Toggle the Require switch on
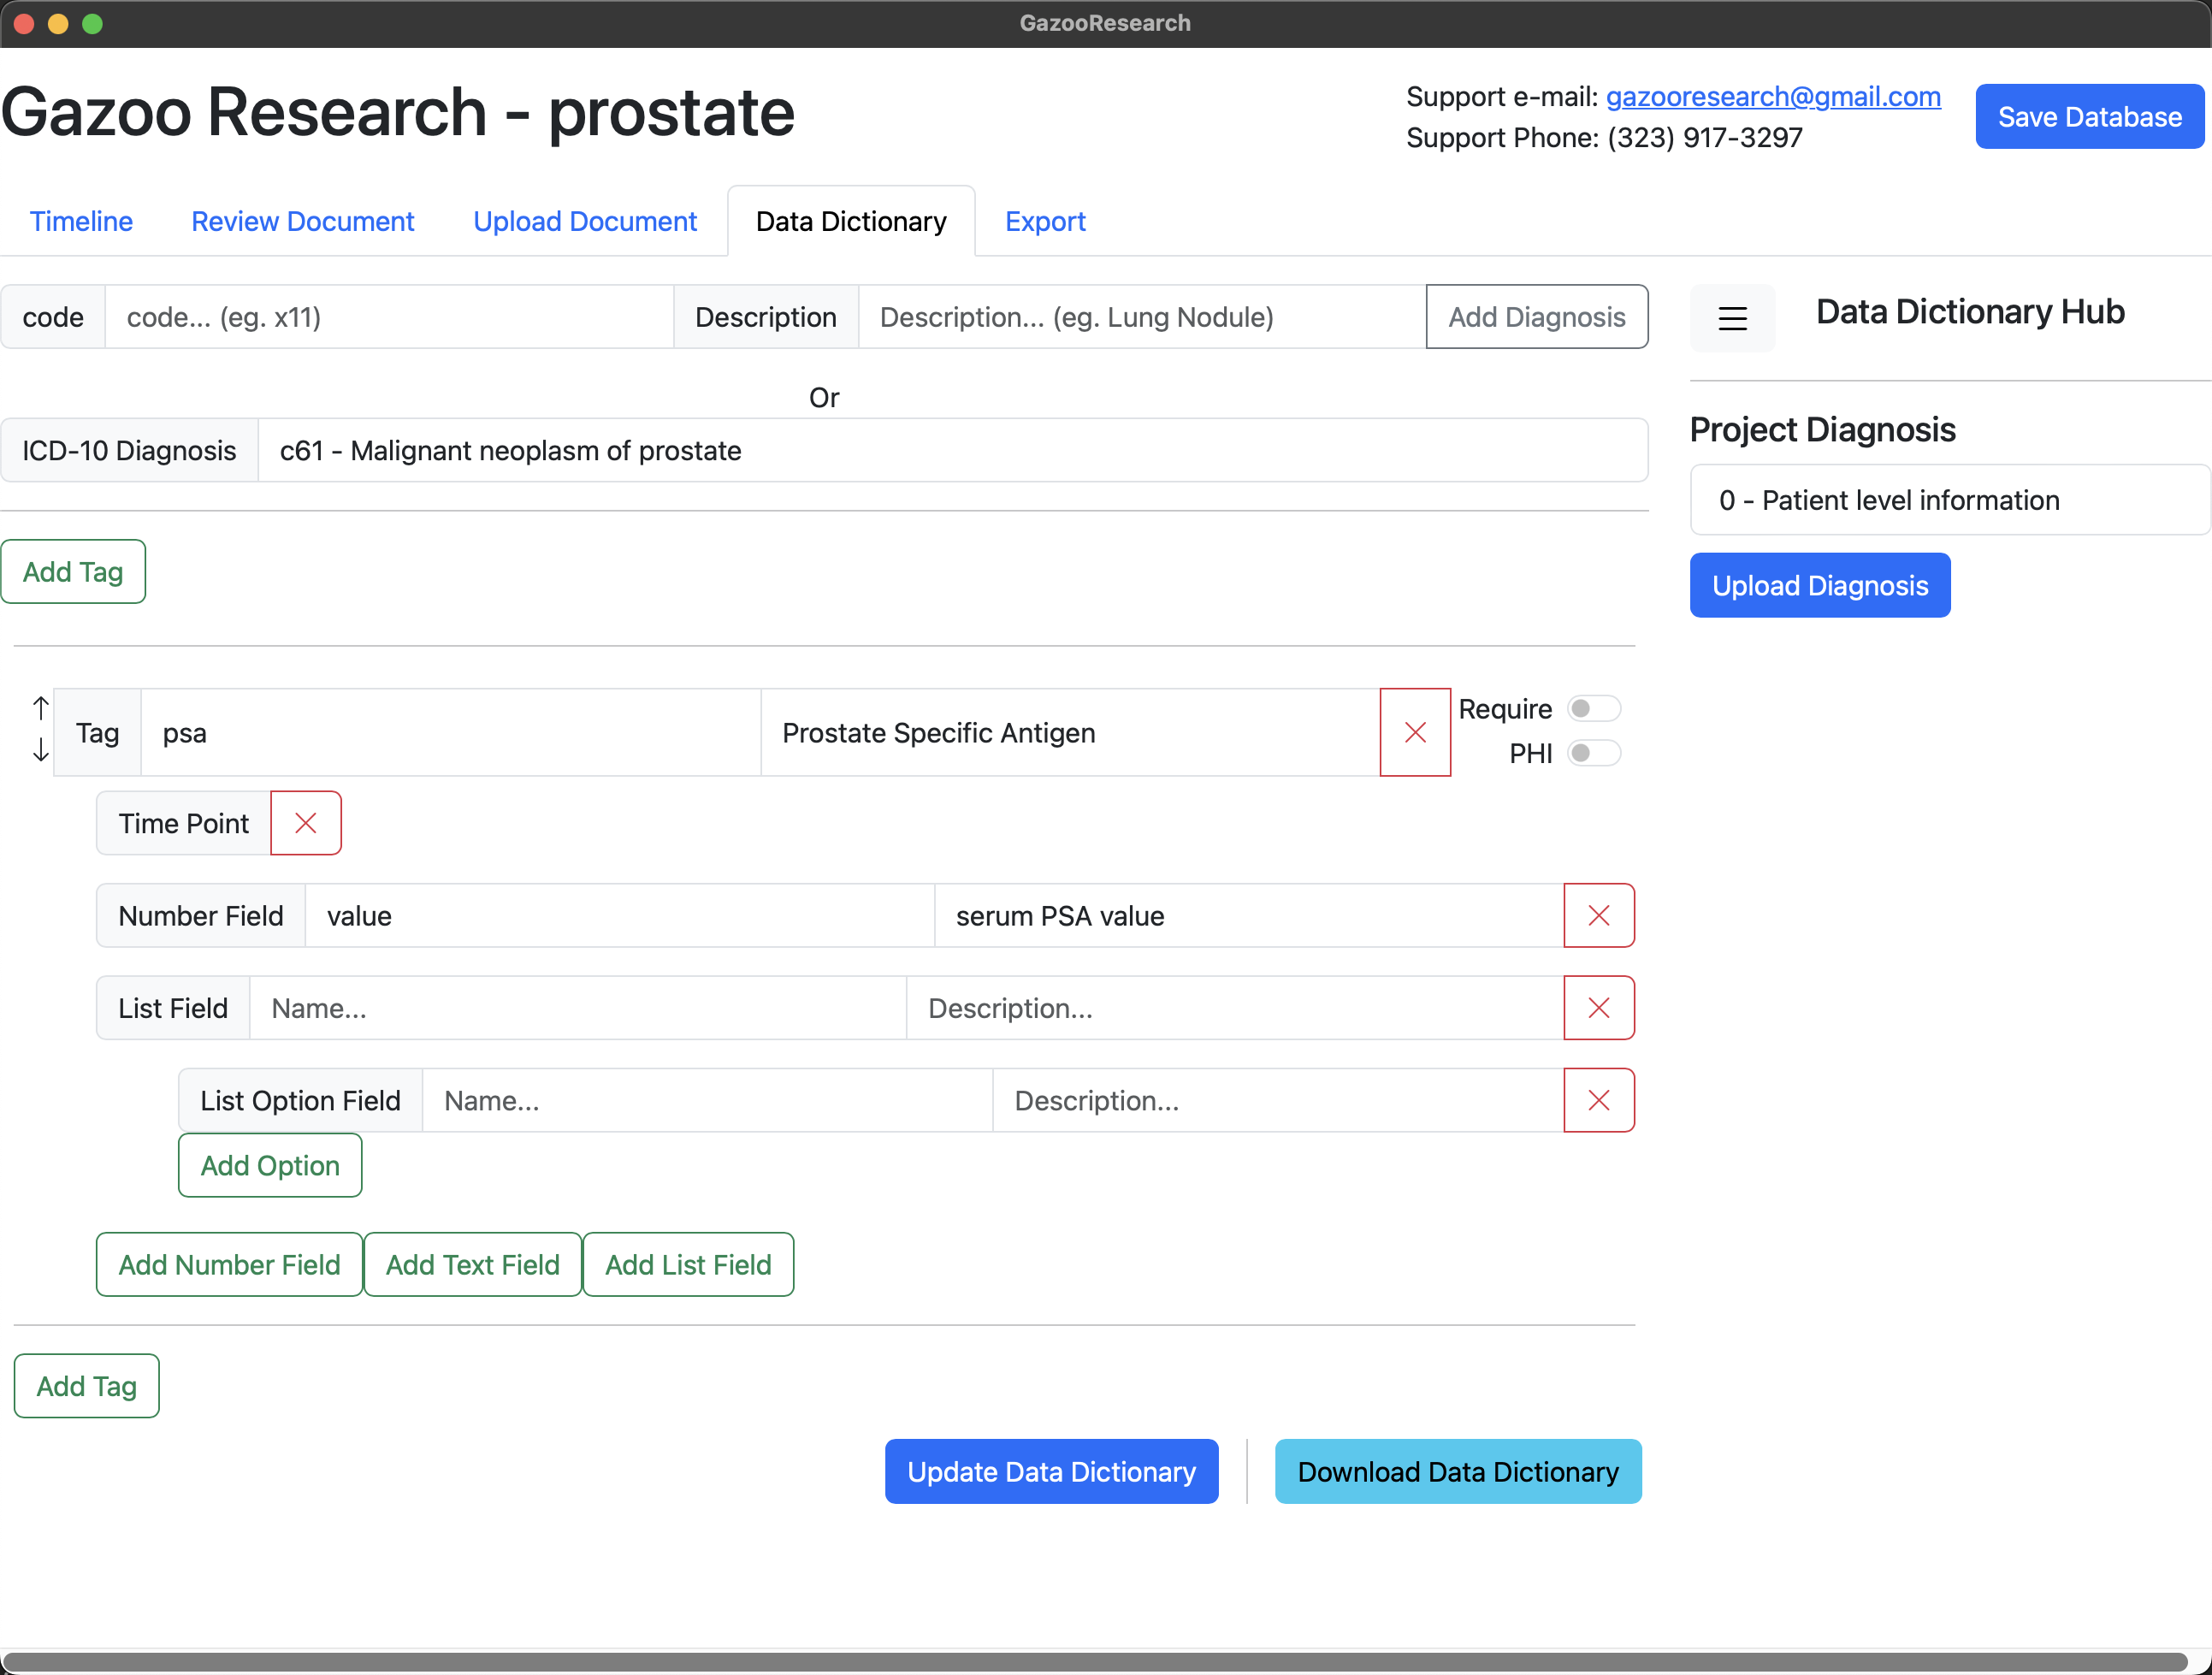The width and height of the screenshot is (2212, 1675). pyautogui.click(x=1593, y=709)
